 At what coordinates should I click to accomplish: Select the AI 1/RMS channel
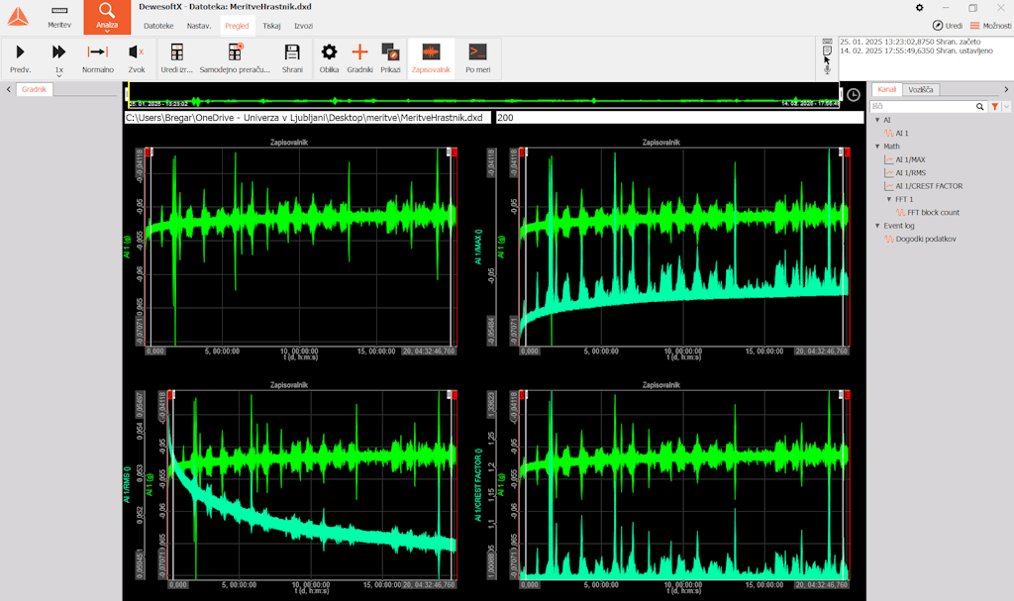click(911, 172)
